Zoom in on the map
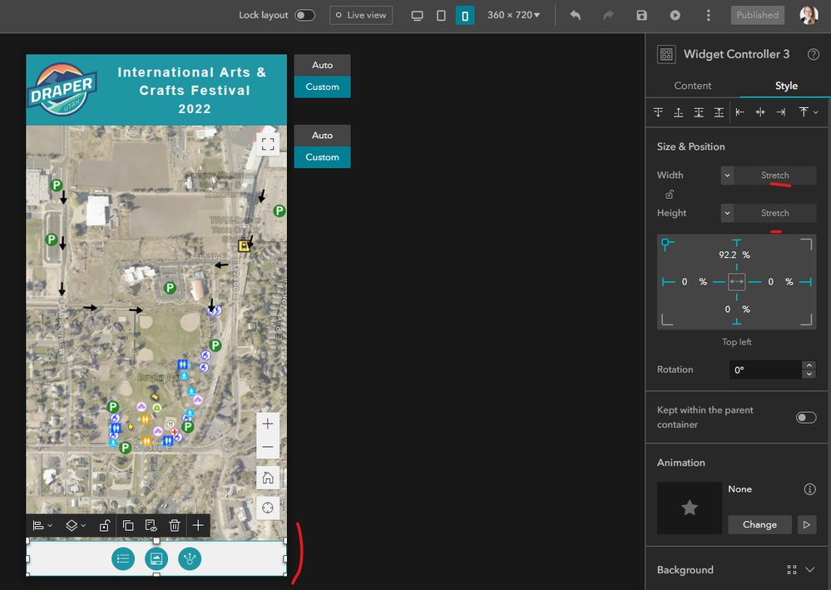This screenshot has height=590, width=831. click(x=268, y=424)
